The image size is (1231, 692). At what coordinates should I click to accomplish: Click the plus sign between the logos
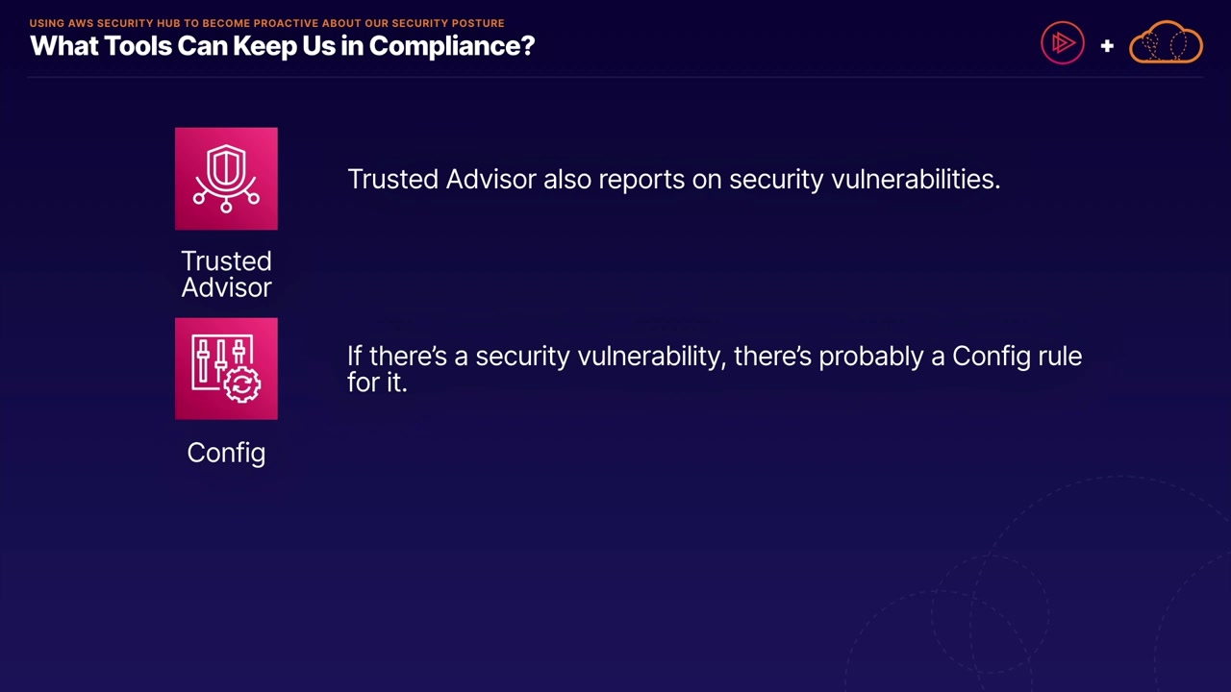[x=1107, y=45]
